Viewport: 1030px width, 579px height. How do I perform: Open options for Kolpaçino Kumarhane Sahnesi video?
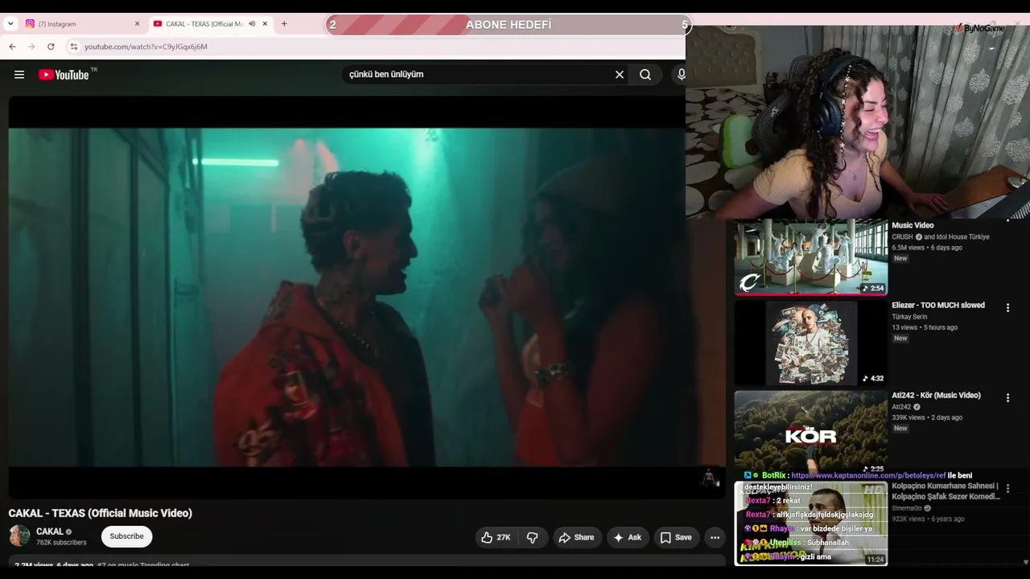click(1007, 488)
